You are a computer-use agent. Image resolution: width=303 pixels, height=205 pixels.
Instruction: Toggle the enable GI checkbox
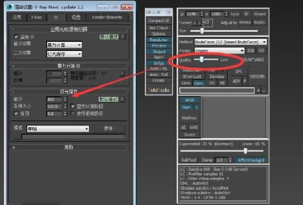[16, 36]
